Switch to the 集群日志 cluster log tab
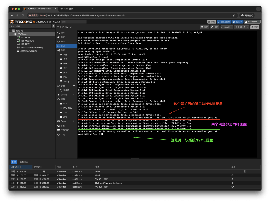This screenshot has height=202, width=270. [x=24, y=162]
